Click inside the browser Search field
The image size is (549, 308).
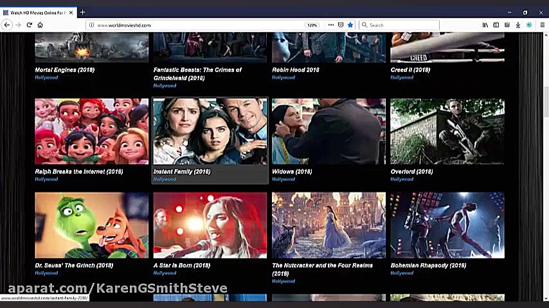pos(402,25)
